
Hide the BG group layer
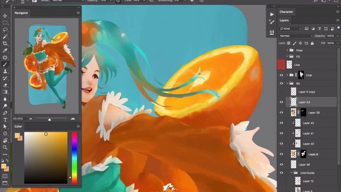[281, 83]
